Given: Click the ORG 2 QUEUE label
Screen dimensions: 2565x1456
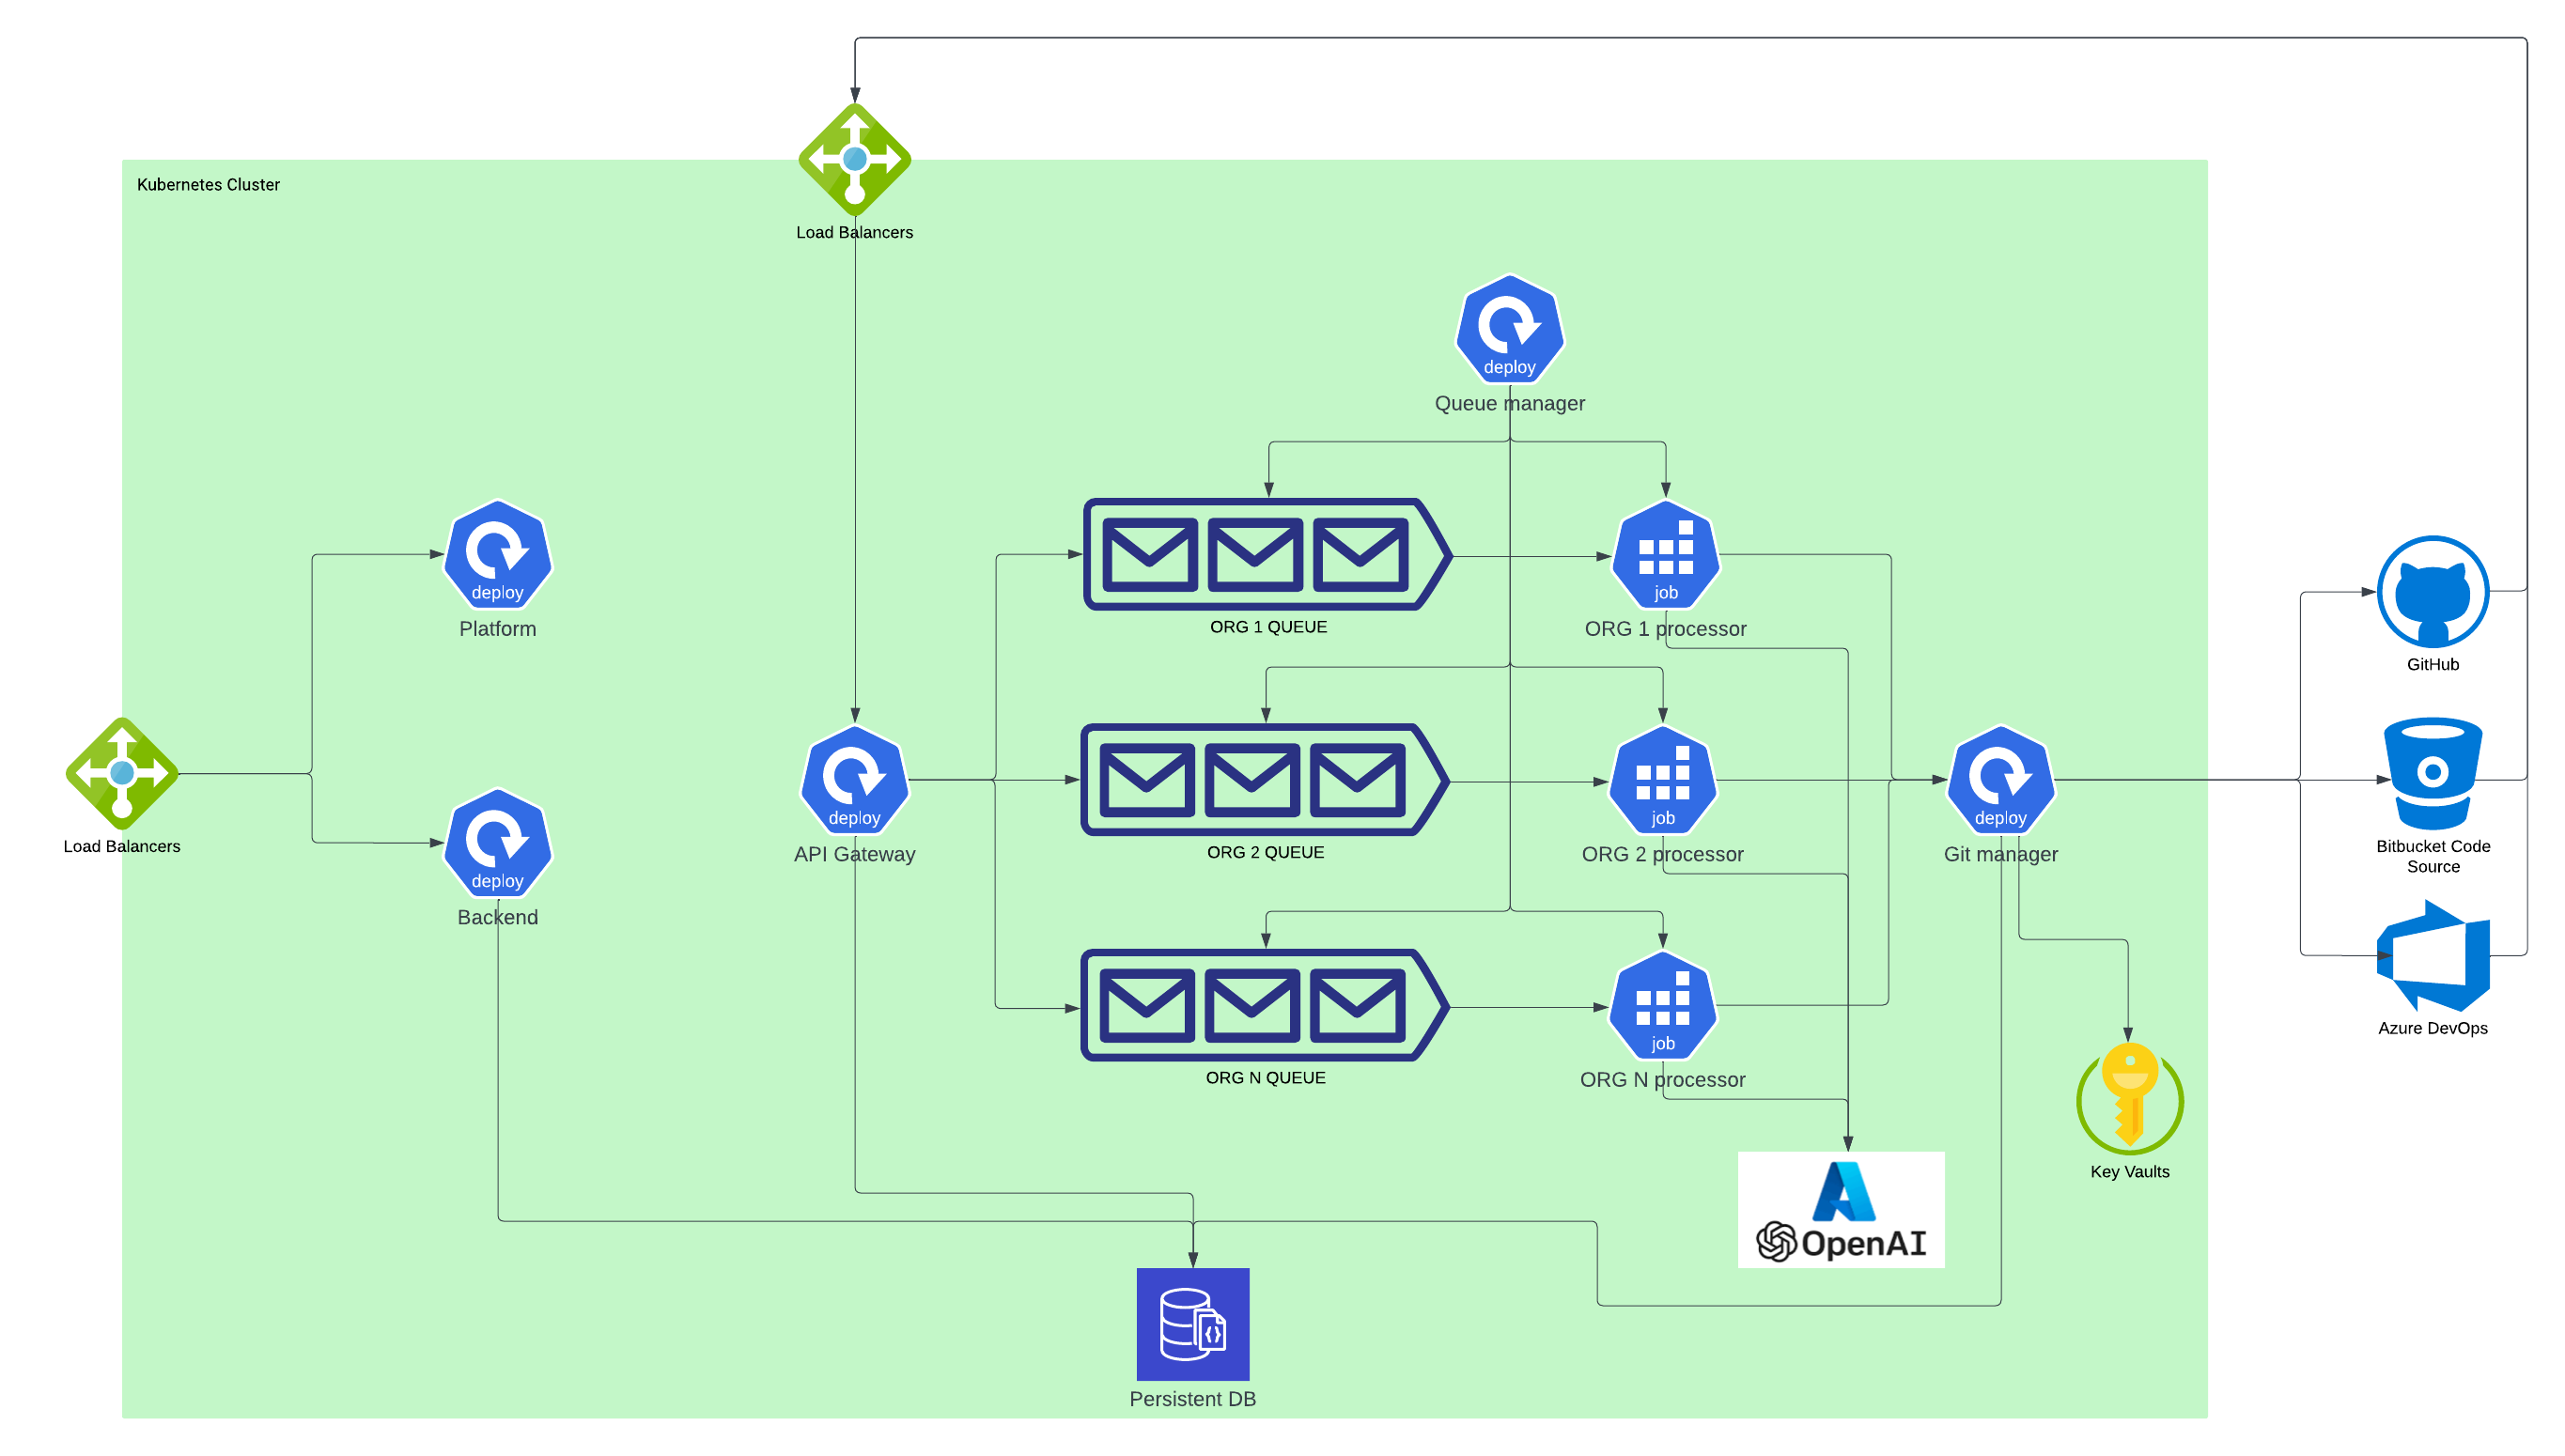Looking at the screenshot, I should click(1265, 852).
